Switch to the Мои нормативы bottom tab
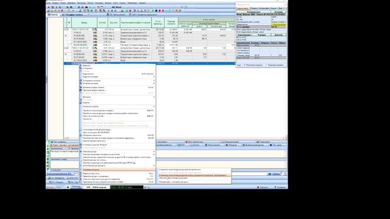The width and height of the screenshot is (390, 219). [194, 142]
